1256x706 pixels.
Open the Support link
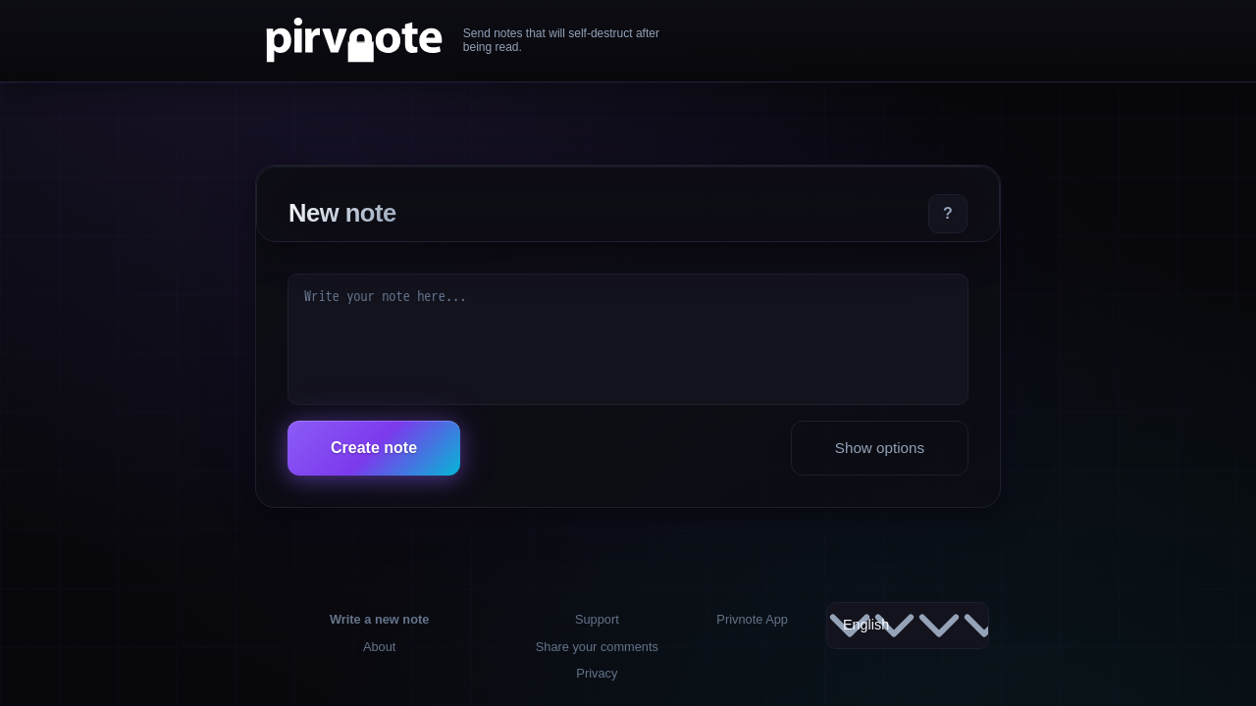click(597, 619)
